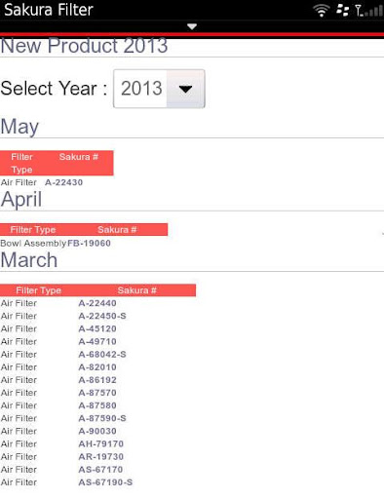Tap the Wi-Fi status icon
The height and width of the screenshot is (499, 384).
click(321, 11)
